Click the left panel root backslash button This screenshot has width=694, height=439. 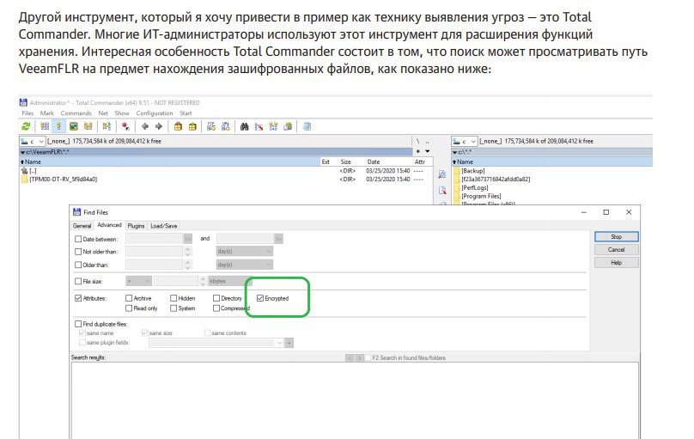417,141
